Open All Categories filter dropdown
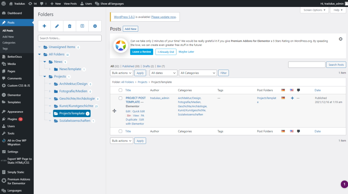348x194 pixels. click(198, 73)
